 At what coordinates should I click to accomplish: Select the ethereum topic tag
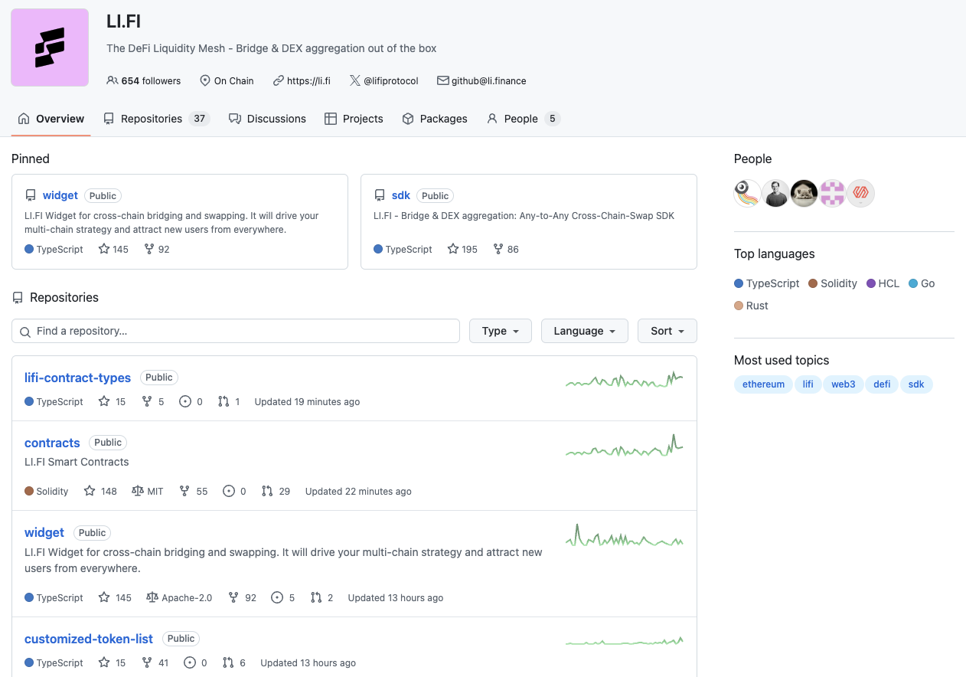763,384
